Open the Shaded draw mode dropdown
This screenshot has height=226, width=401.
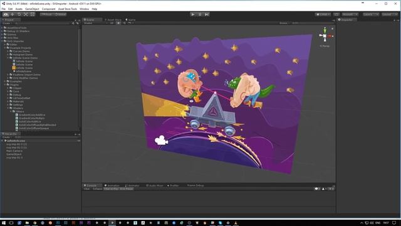click(95, 23)
